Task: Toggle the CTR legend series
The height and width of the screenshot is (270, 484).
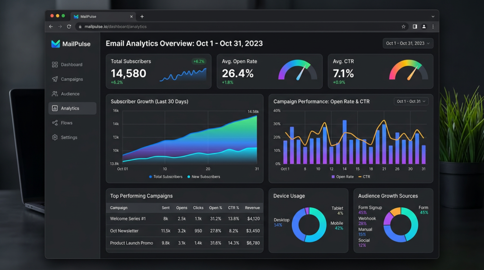Action: coord(364,177)
